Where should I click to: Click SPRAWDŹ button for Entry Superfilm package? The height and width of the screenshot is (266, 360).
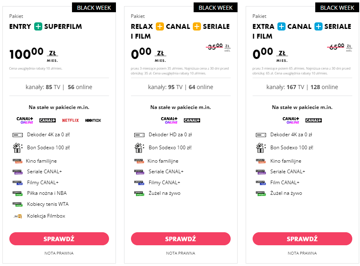(59, 239)
